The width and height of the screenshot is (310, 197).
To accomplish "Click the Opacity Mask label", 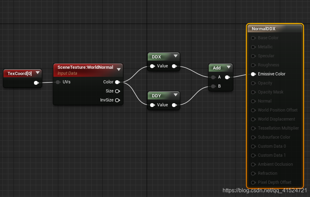I will (x=271, y=92).
